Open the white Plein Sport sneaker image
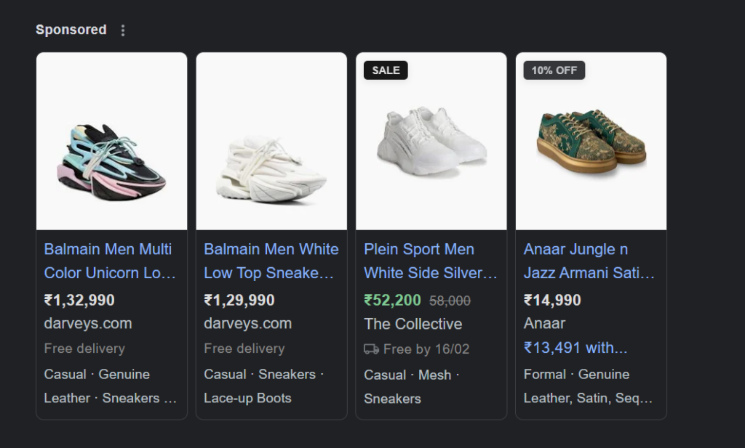 tap(431, 142)
